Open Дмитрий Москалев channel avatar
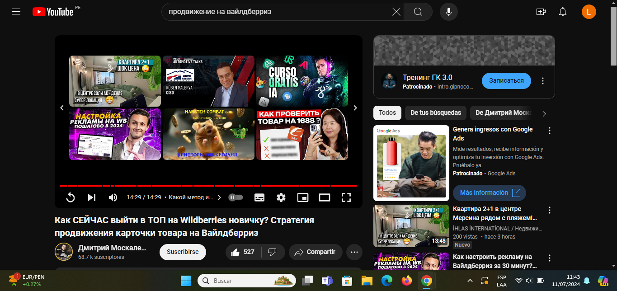This screenshot has height=291, width=617. click(64, 252)
